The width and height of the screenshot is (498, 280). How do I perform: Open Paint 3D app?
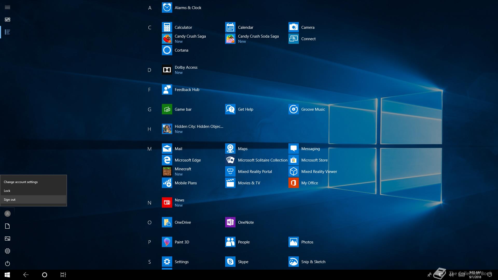tap(167, 242)
